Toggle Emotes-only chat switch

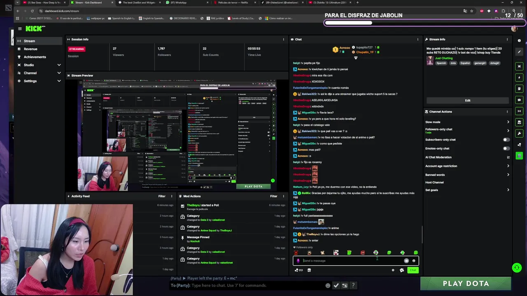(x=506, y=148)
